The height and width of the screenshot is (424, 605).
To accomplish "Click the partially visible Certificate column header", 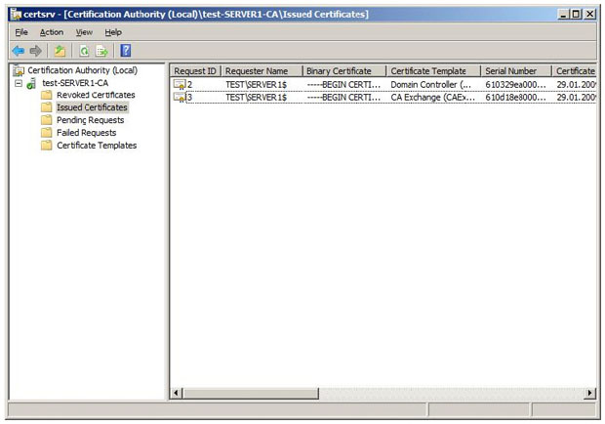I will pos(575,71).
